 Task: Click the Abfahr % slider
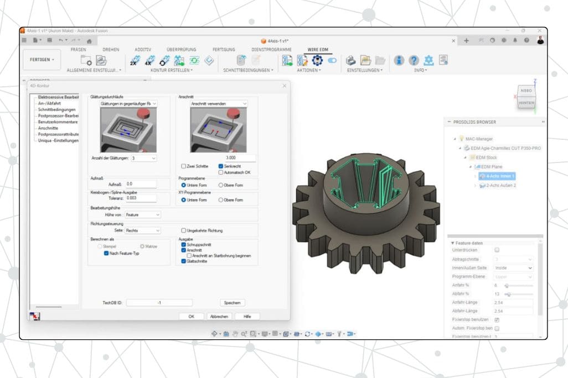tap(519, 295)
